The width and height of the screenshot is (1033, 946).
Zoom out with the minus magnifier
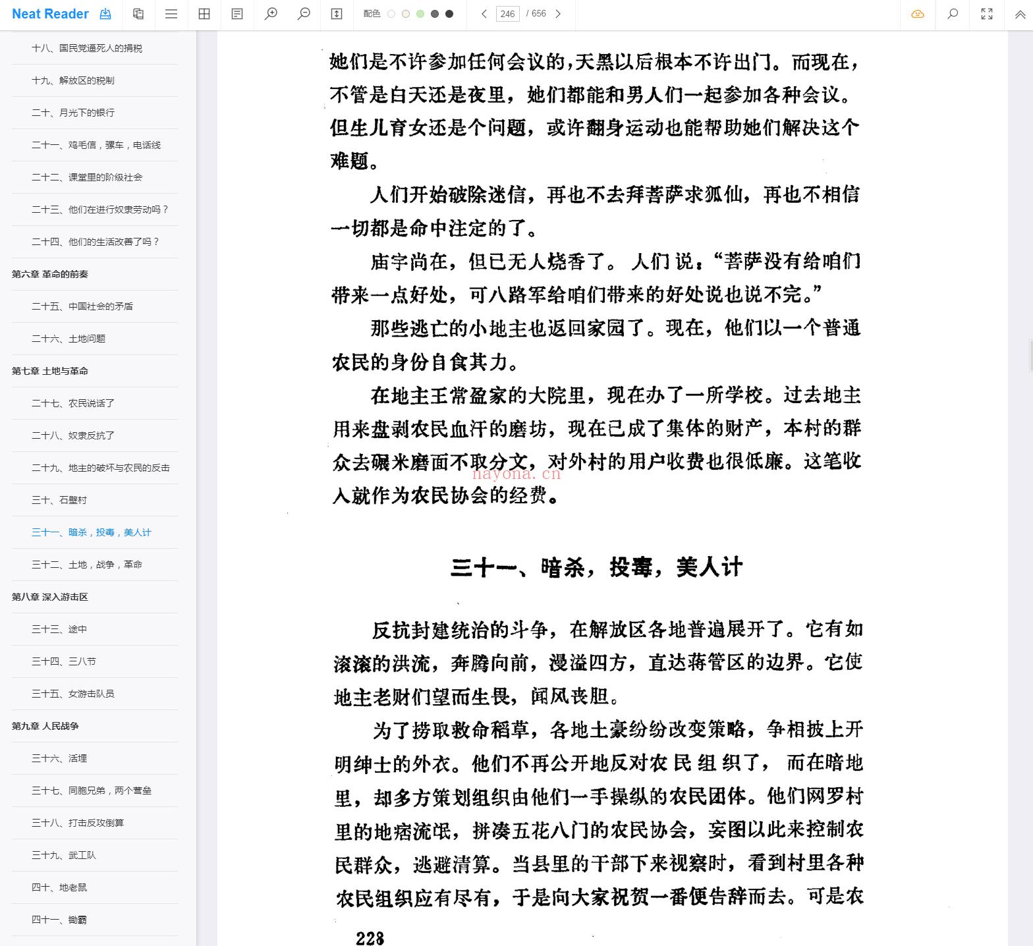coord(304,14)
